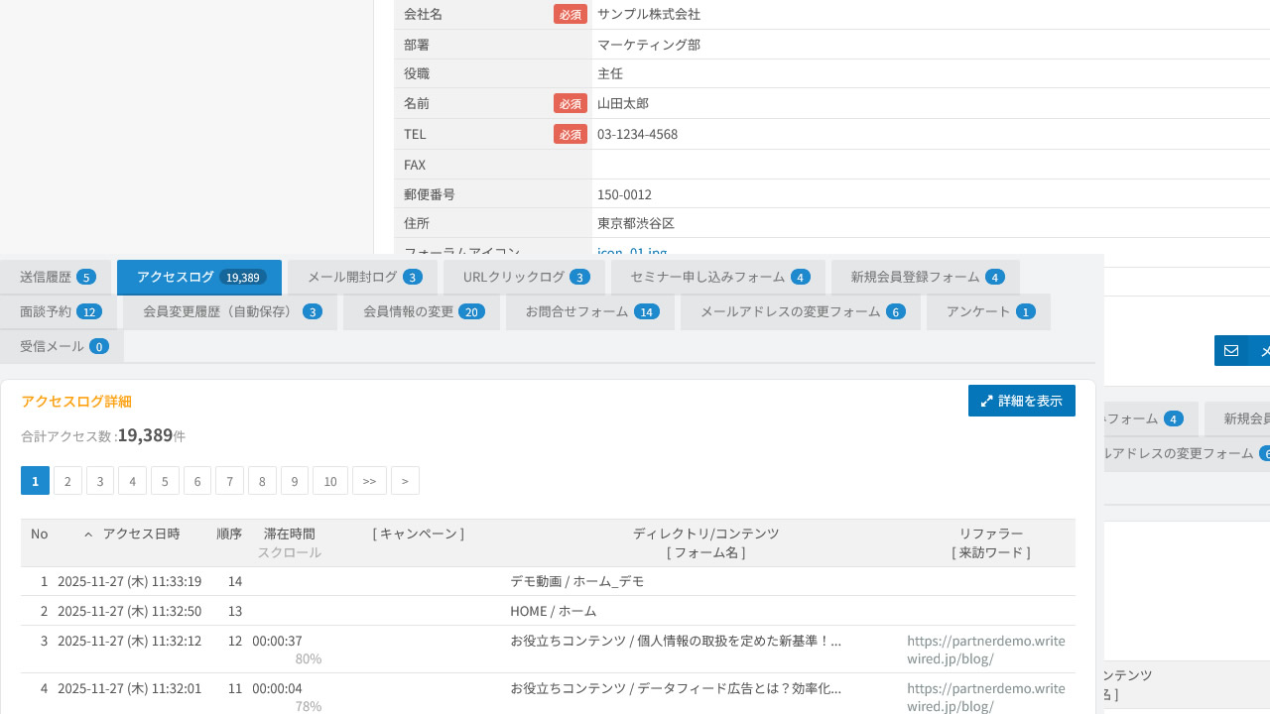The height and width of the screenshot is (714, 1270).
Task: Click the count badge on お問合せフォーム tab
Action: coord(649,311)
